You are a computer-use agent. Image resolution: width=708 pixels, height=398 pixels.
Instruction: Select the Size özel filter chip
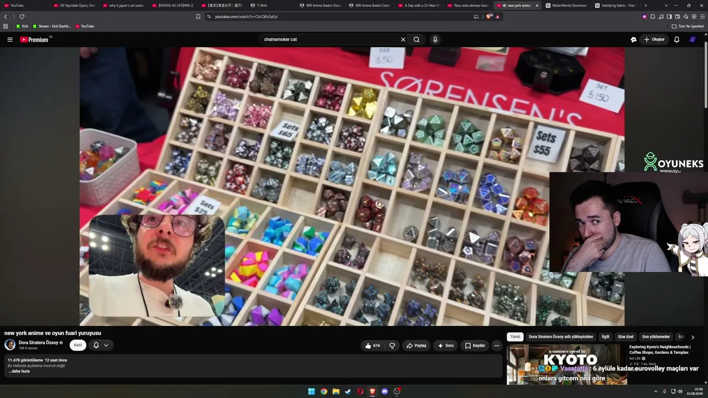click(626, 337)
